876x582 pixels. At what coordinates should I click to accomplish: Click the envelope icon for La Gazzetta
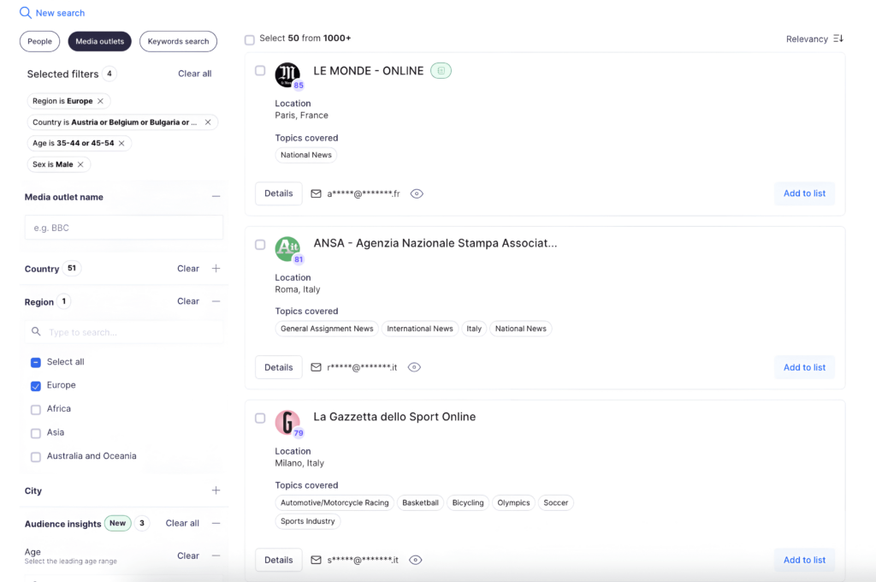tap(316, 560)
